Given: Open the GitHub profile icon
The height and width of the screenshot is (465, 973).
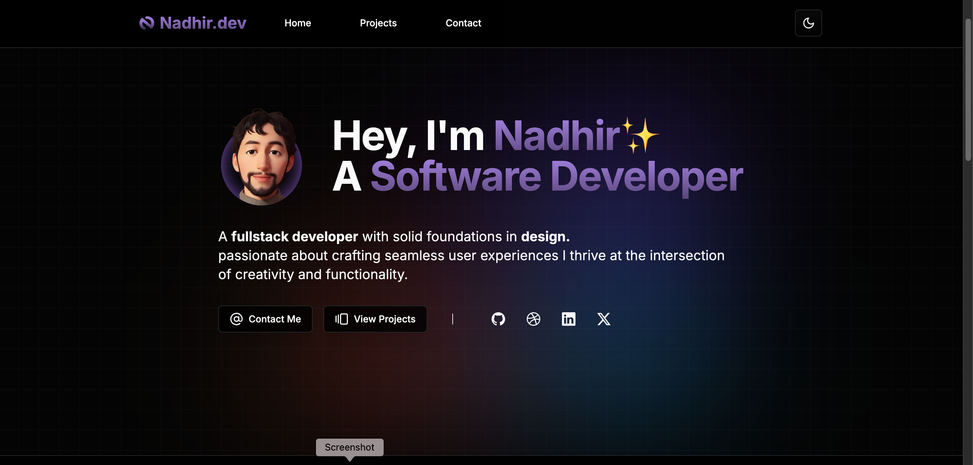Looking at the screenshot, I should click(x=498, y=319).
